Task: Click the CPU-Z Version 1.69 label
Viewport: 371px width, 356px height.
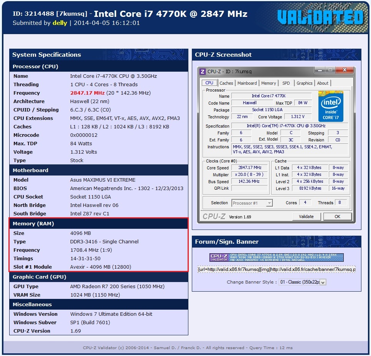Action: (240, 217)
